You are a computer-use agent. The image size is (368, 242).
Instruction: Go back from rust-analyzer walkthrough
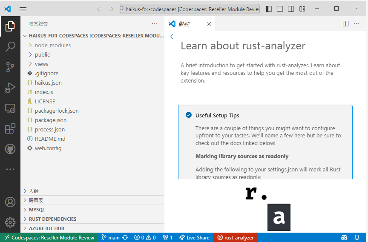(172, 37)
